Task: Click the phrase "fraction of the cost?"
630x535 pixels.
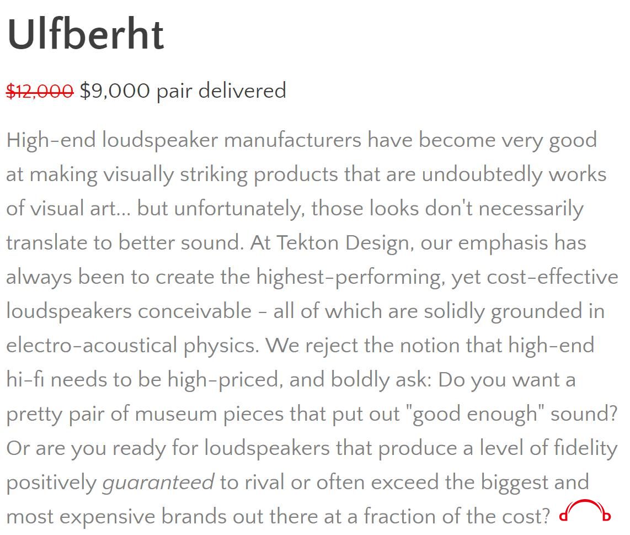Action: (457, 516)
